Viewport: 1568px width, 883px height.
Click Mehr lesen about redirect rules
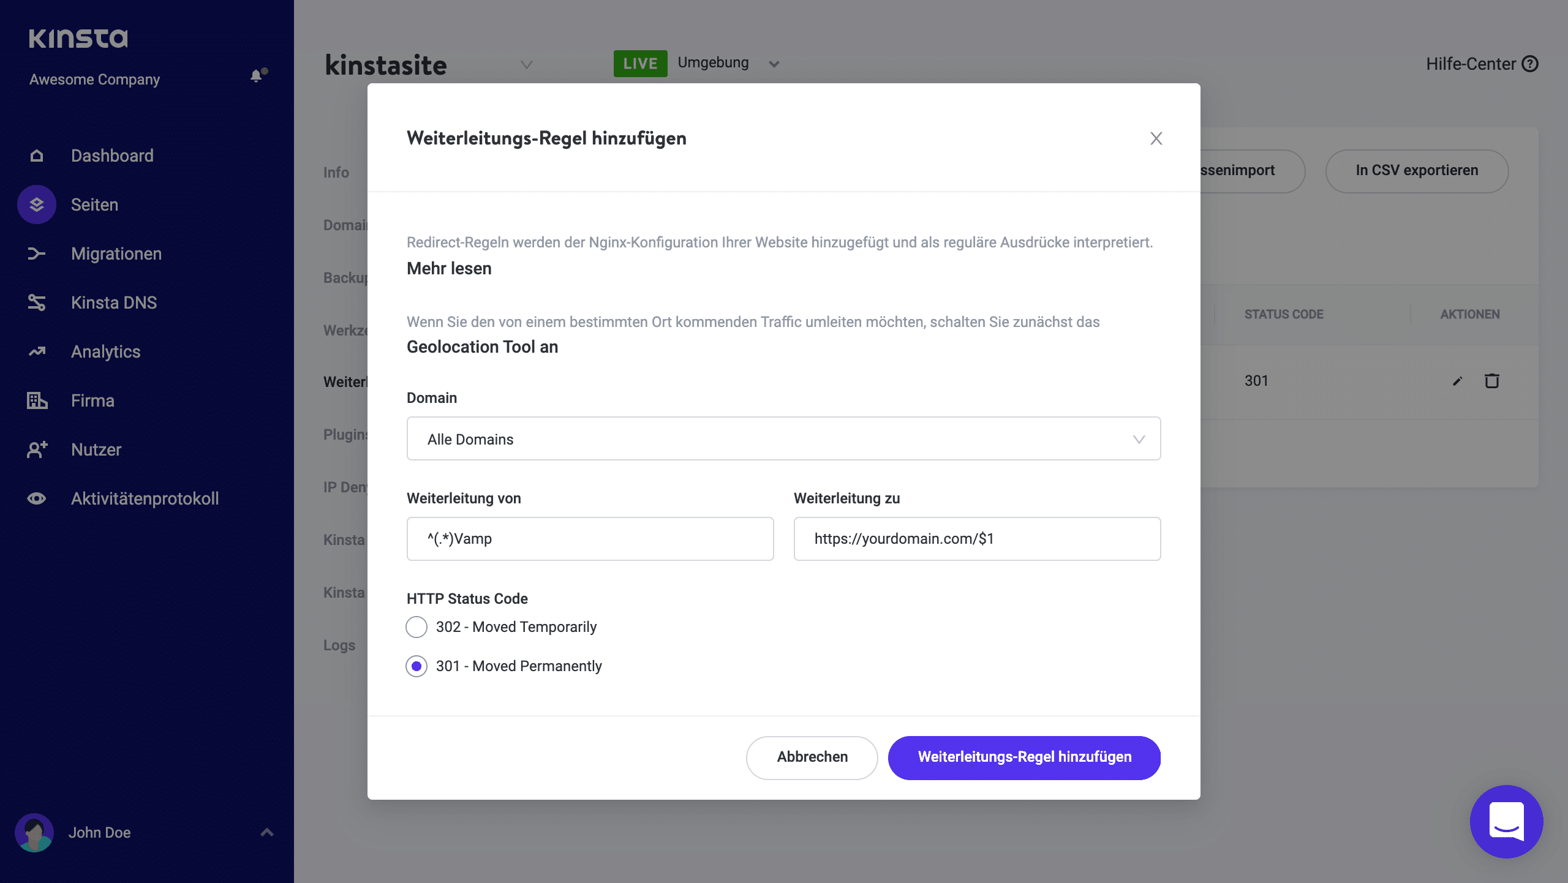click(449, 268)
